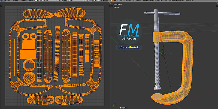Open the Info editor type selector icon
The height and width of the screenshot is (109, 218).
coord(4,1)
